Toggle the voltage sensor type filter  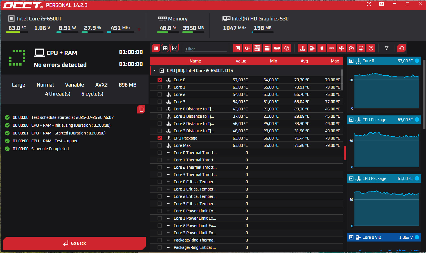(x=312, y=48)
